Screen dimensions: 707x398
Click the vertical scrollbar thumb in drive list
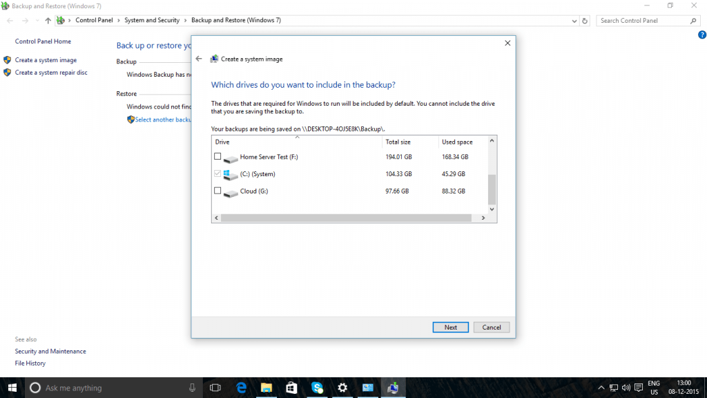(x=492, y=189)
